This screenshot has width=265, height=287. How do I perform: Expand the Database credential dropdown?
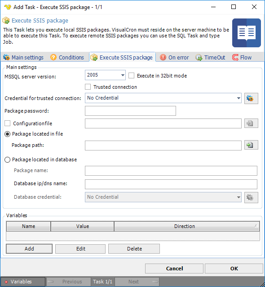(x=163, y=197)
